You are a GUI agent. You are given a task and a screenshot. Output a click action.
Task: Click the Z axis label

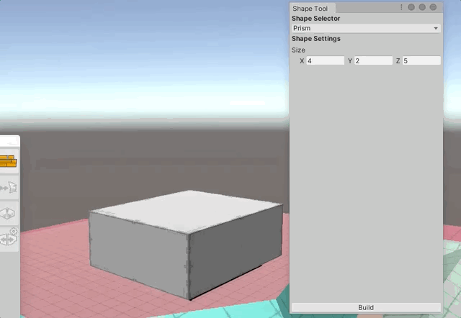[398, 60]
